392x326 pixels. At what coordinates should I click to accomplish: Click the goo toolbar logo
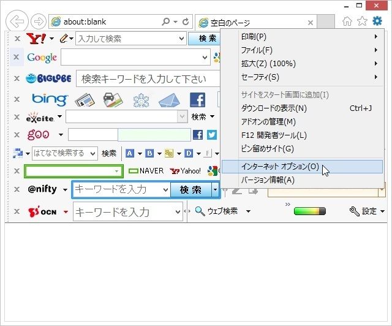(x=38, y=135)
